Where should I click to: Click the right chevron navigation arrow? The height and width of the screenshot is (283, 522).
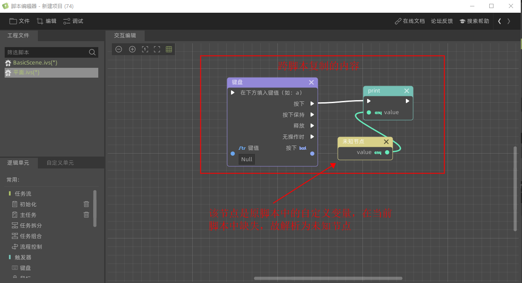click(x=509, y=21)
